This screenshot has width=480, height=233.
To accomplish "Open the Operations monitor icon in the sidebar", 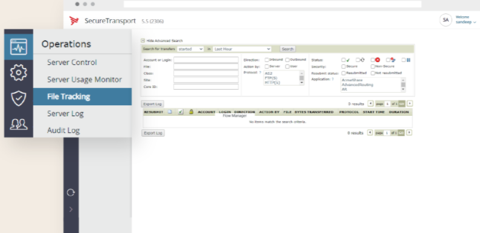I will click(x=18, y=47).
